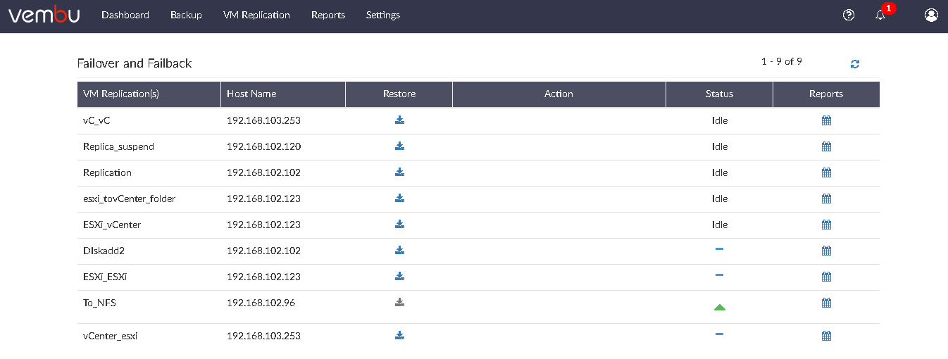This screenshot has width=948, height=359.
Task: Click the grayed restore icon for To_NFS
Action: coord(399,303)
